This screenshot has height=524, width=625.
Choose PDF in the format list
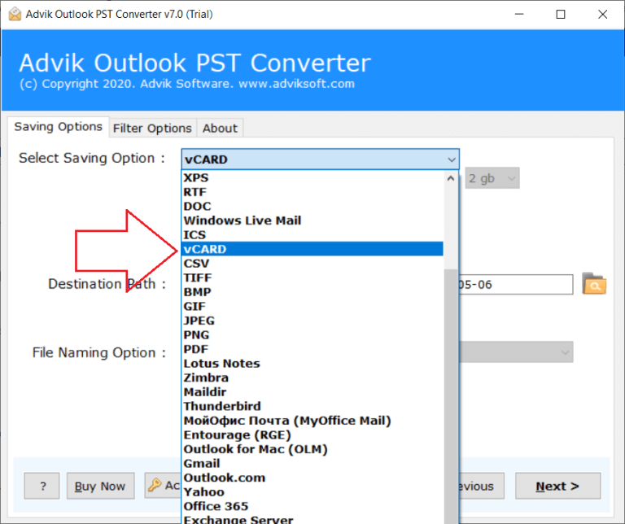coord(196,349)
